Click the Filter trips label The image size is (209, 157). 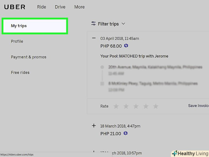point(108,24)
